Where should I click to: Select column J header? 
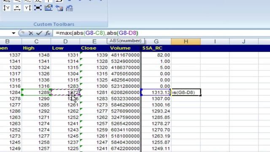pos(244,41)
